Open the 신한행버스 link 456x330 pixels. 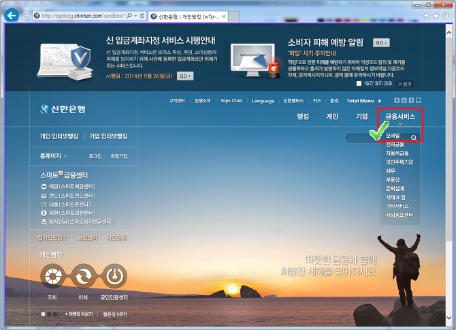tap(293, 101)
